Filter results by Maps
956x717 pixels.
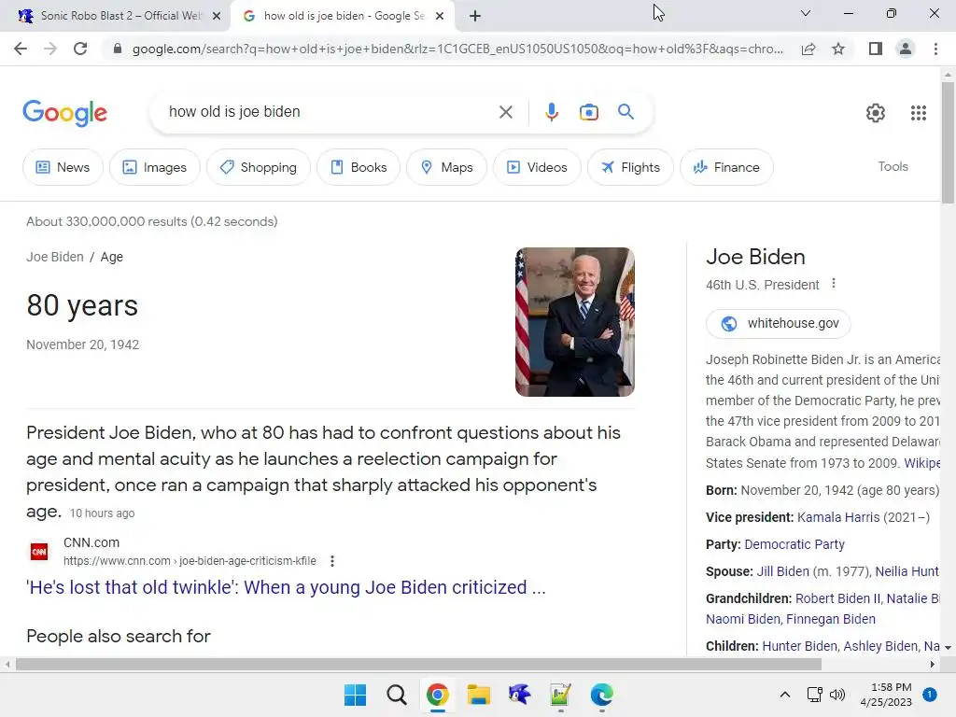pos(447,167)
